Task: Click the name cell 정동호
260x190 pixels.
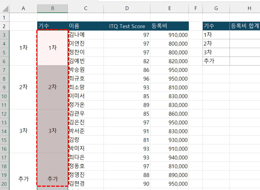Action: [x=86, y=166]
